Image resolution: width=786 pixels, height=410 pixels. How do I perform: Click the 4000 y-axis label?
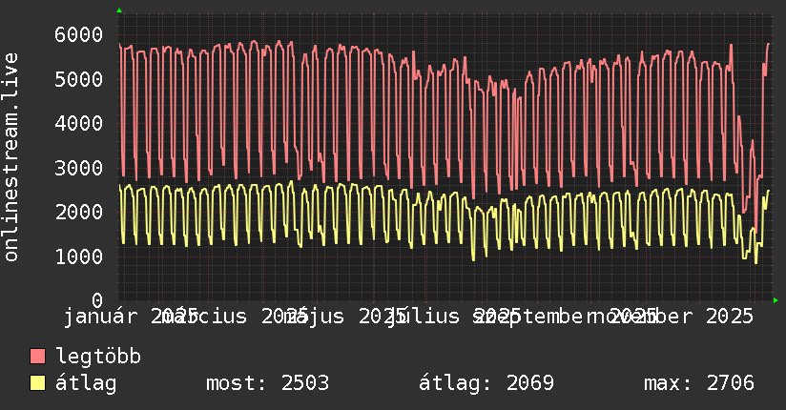pos(79,123)
